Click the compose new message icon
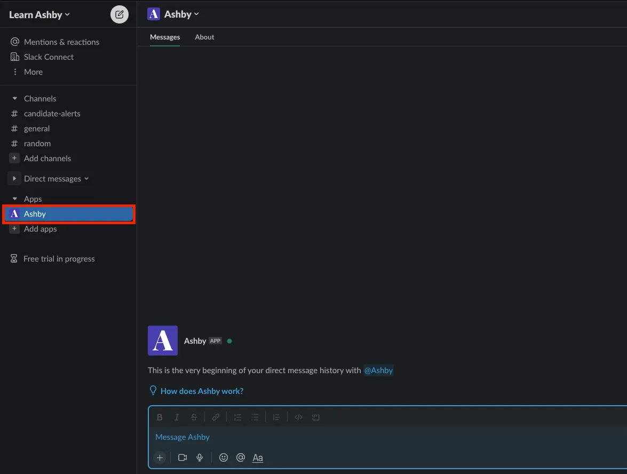 [x=119, y=14]
